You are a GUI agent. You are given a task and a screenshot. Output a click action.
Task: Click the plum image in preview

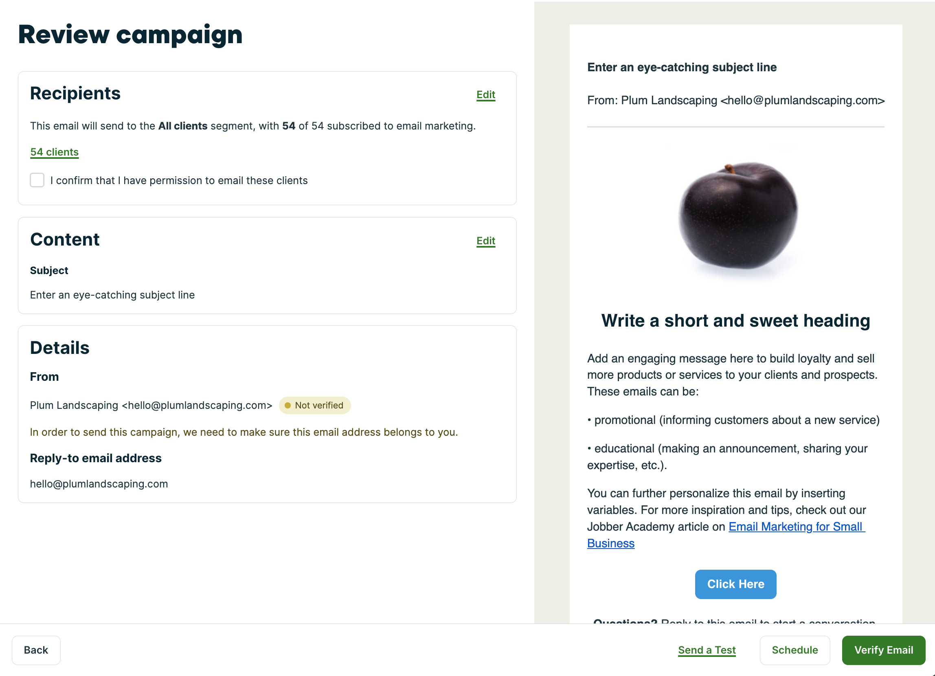pyautogui.click(x=737, y=215)
